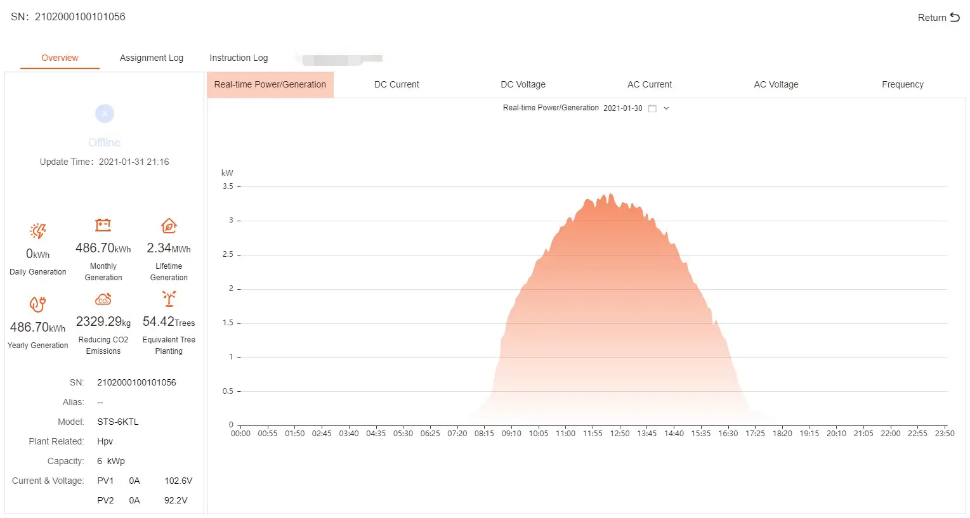Open the calendar date picker icon
The image size is (970, 518).
(x=652, y=108)
